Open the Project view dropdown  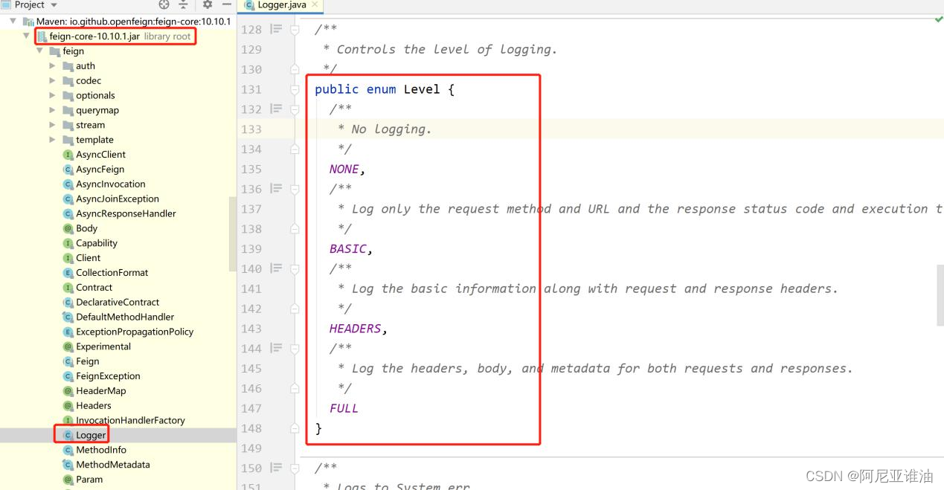coord(54,5)
